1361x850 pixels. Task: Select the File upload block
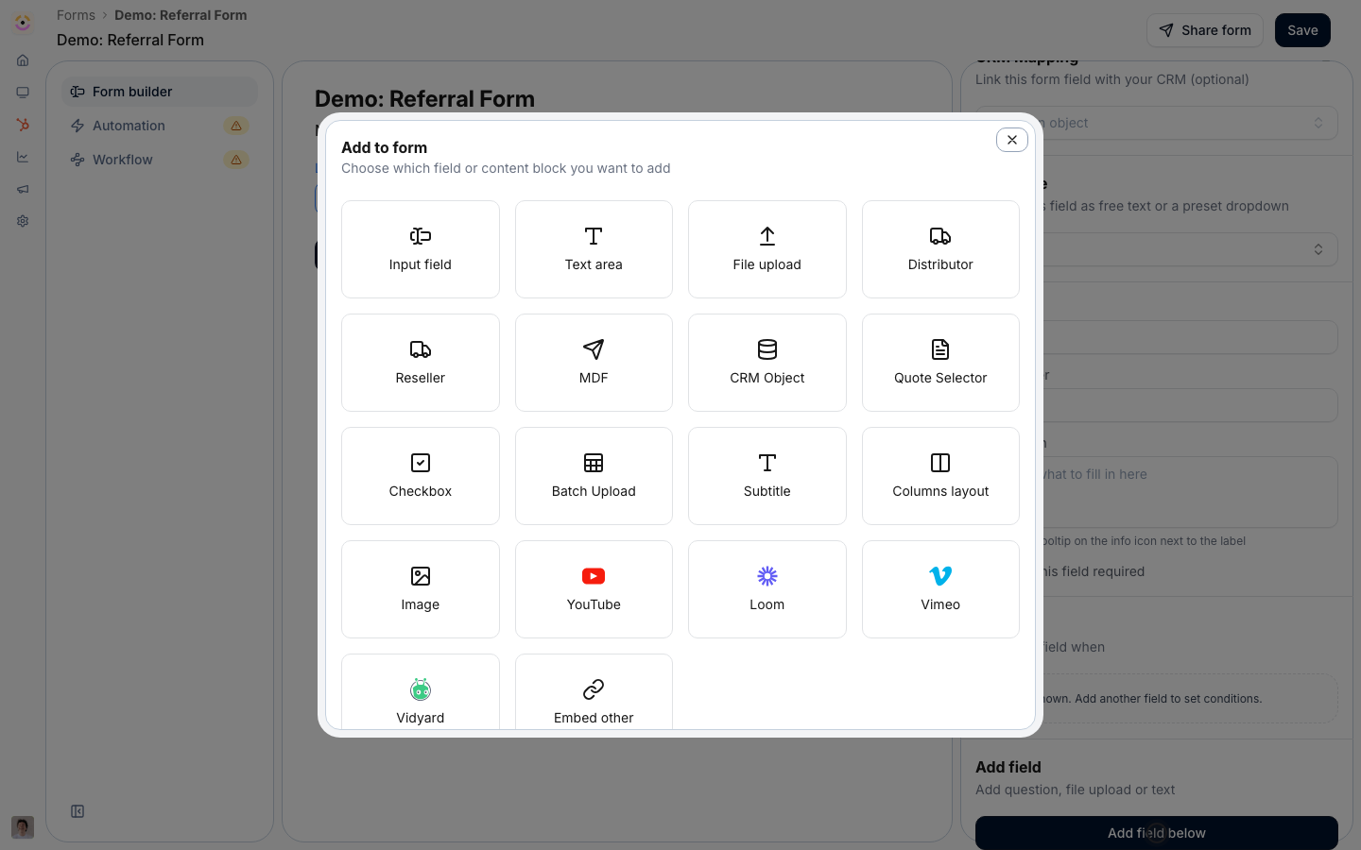(767, 249)
